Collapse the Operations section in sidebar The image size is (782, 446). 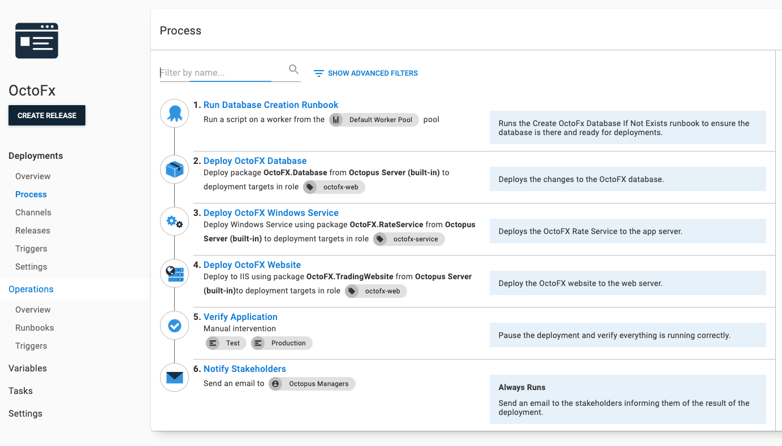pos(30,289)
